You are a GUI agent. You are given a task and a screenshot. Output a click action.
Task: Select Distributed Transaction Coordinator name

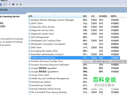tap(48, 44)
